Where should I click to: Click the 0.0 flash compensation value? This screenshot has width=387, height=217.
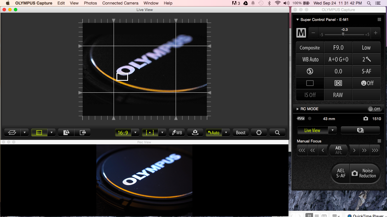pos(338,71)
